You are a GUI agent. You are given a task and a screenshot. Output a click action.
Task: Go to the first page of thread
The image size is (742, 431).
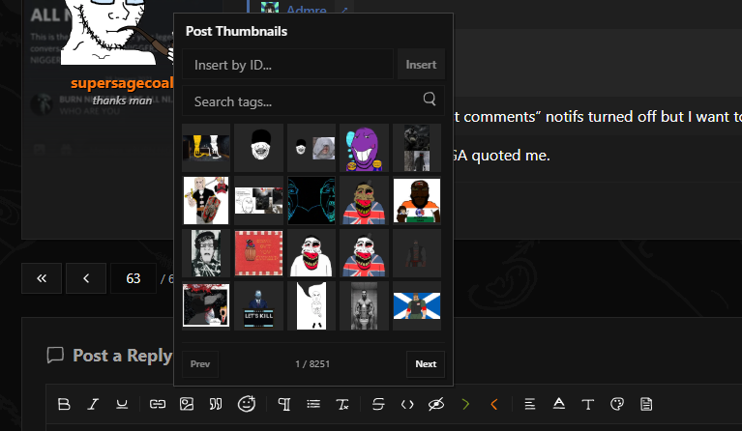point(42,278)
